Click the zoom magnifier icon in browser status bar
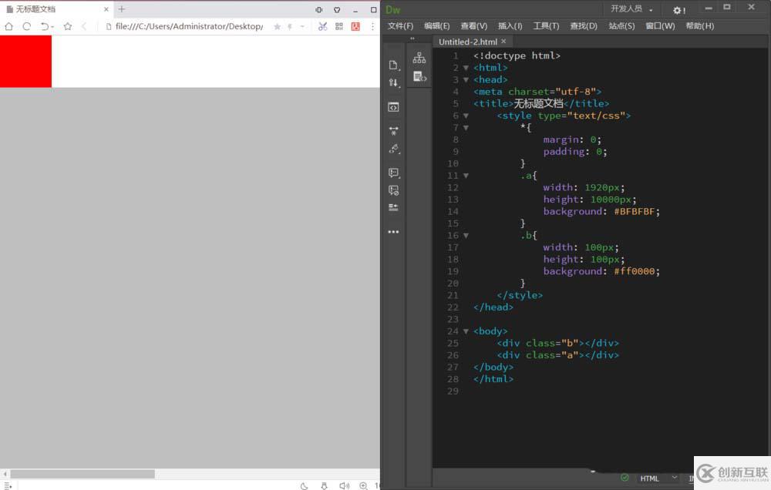The image size is (771, 490). tap(363, 486)
